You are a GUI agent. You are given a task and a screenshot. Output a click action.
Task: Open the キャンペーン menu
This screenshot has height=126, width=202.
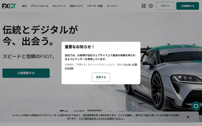[x=59, y=6]
